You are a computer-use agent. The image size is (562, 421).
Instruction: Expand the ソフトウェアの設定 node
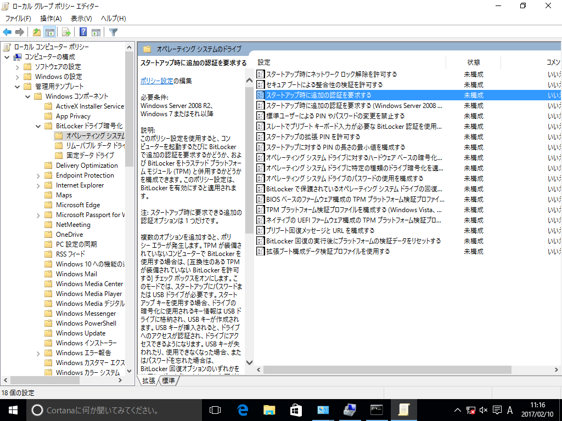click(x=17, y=67)
